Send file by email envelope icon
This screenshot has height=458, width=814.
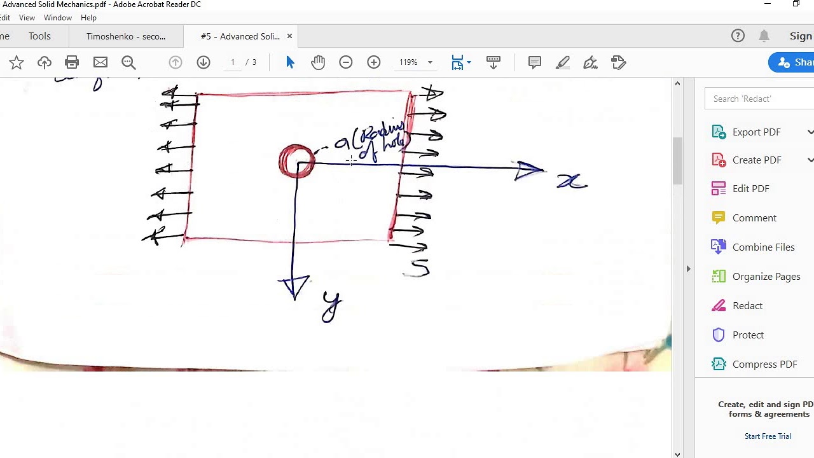pyautogui.click(x=100, y=62)
